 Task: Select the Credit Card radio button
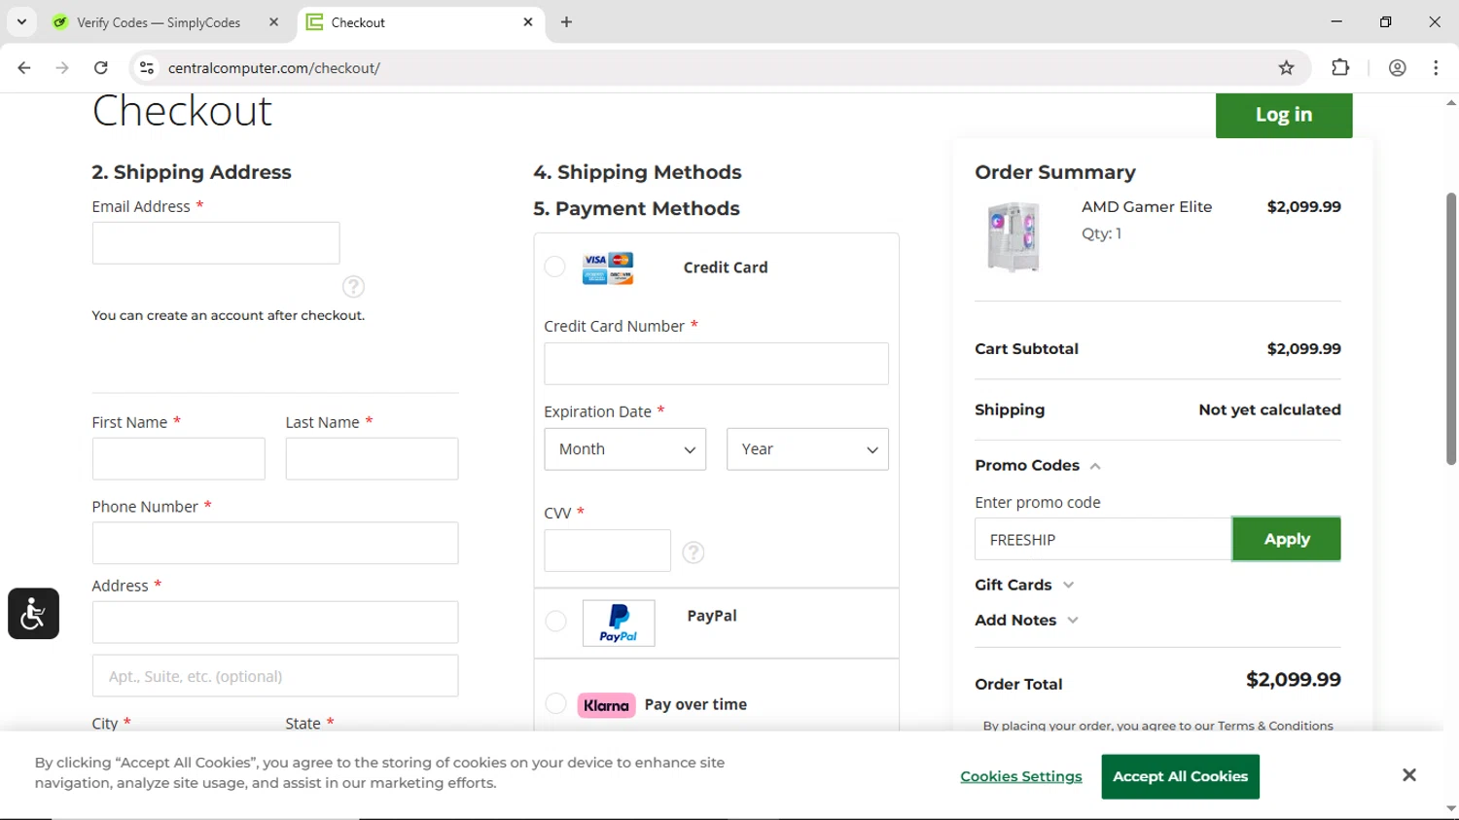pyautogui.click(x=554, y=267)
